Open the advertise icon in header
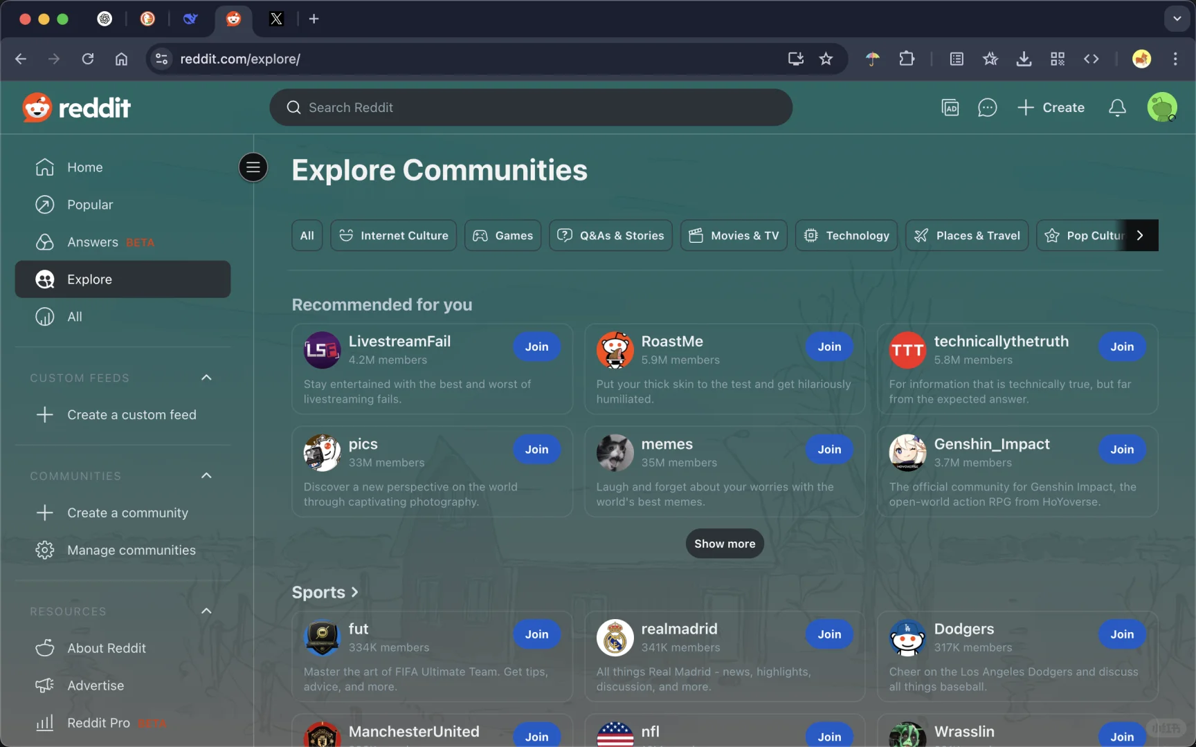The image size is (1196, 747). pyautogui.click(x=950, y=107)
